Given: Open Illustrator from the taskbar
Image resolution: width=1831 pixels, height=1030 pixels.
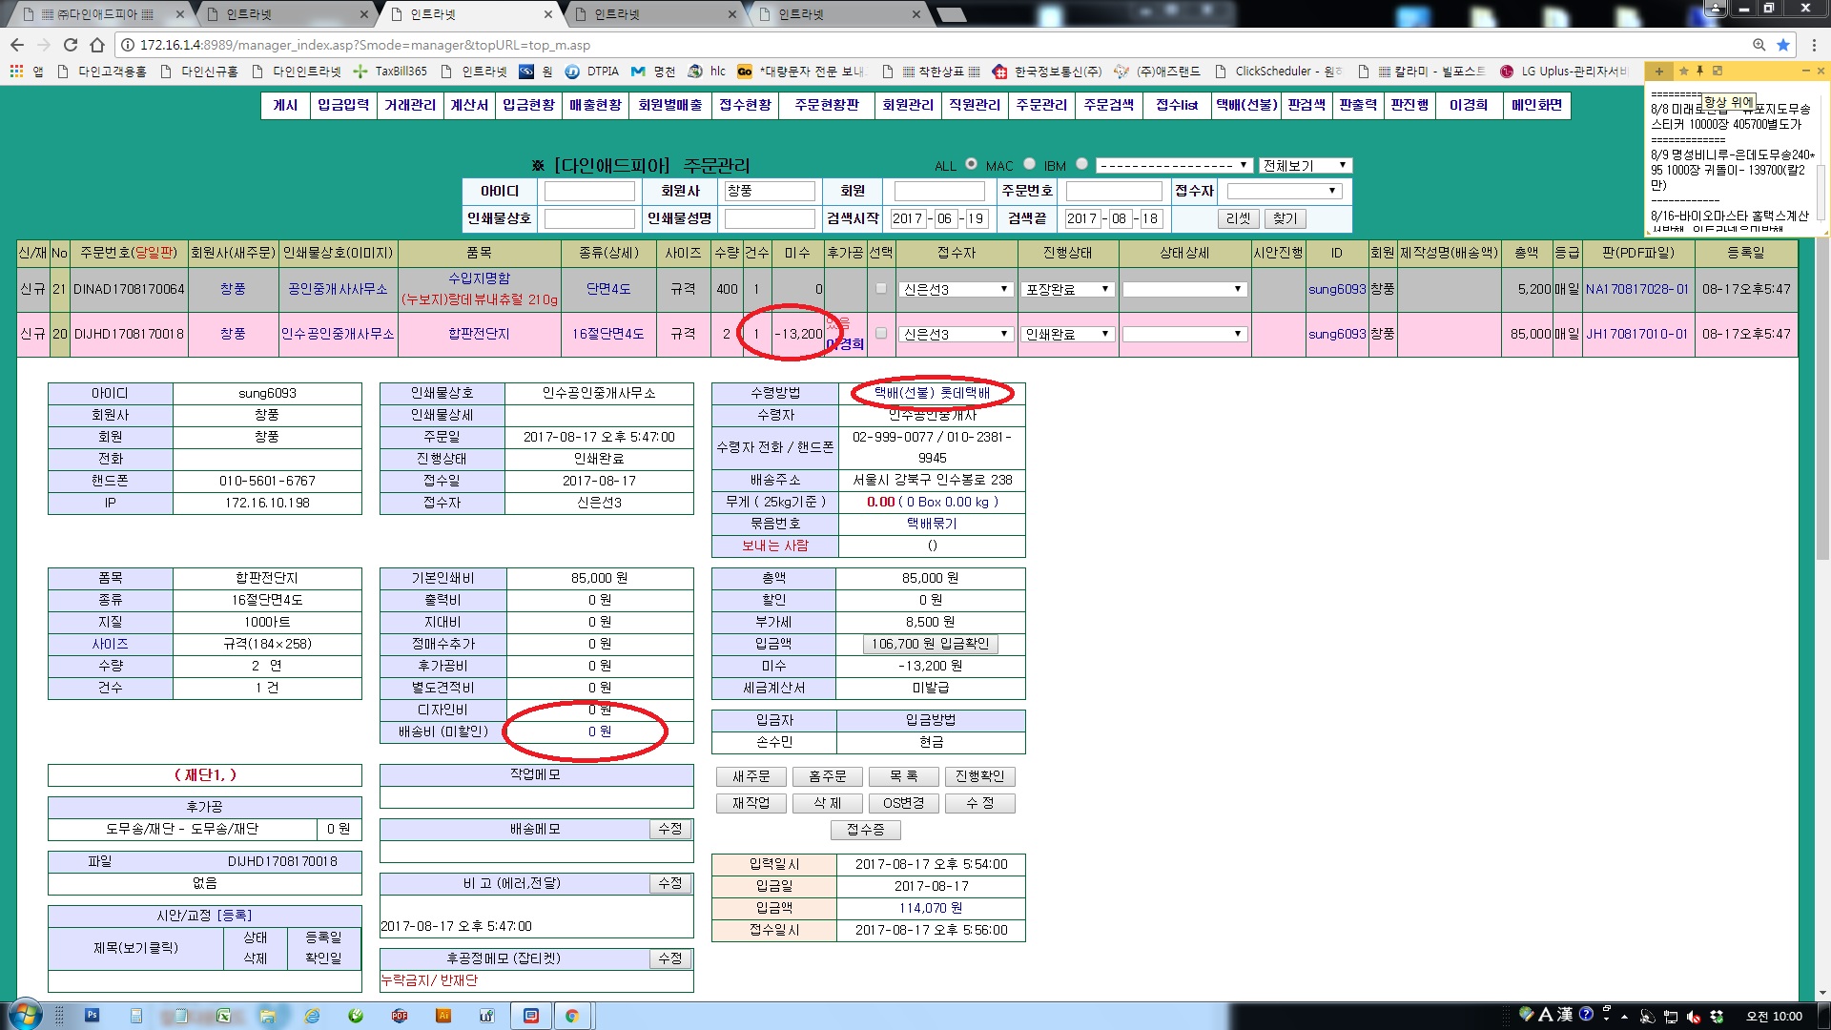Looking at the screenshot, I should [443, 1016].
